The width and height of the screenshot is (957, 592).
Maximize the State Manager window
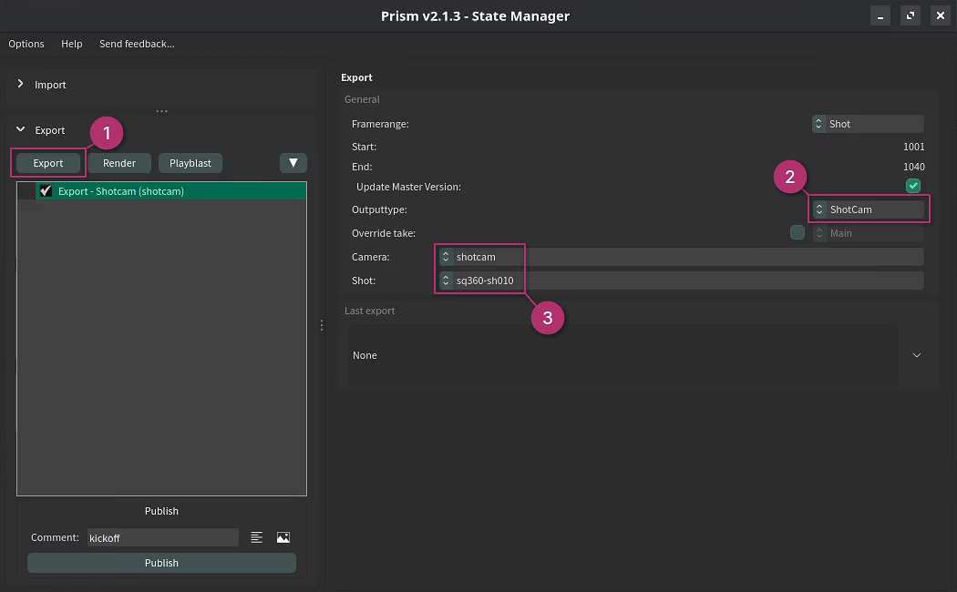[x=910, y=15]
